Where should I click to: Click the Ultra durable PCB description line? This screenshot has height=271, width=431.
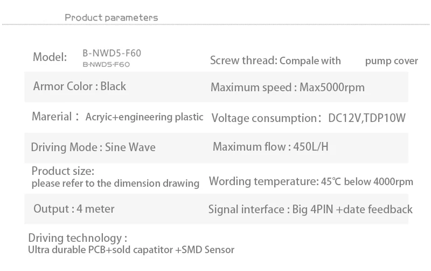(x=131, y=250)
